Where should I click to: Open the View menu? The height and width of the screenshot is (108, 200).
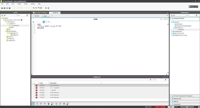(x=13, y=4)
